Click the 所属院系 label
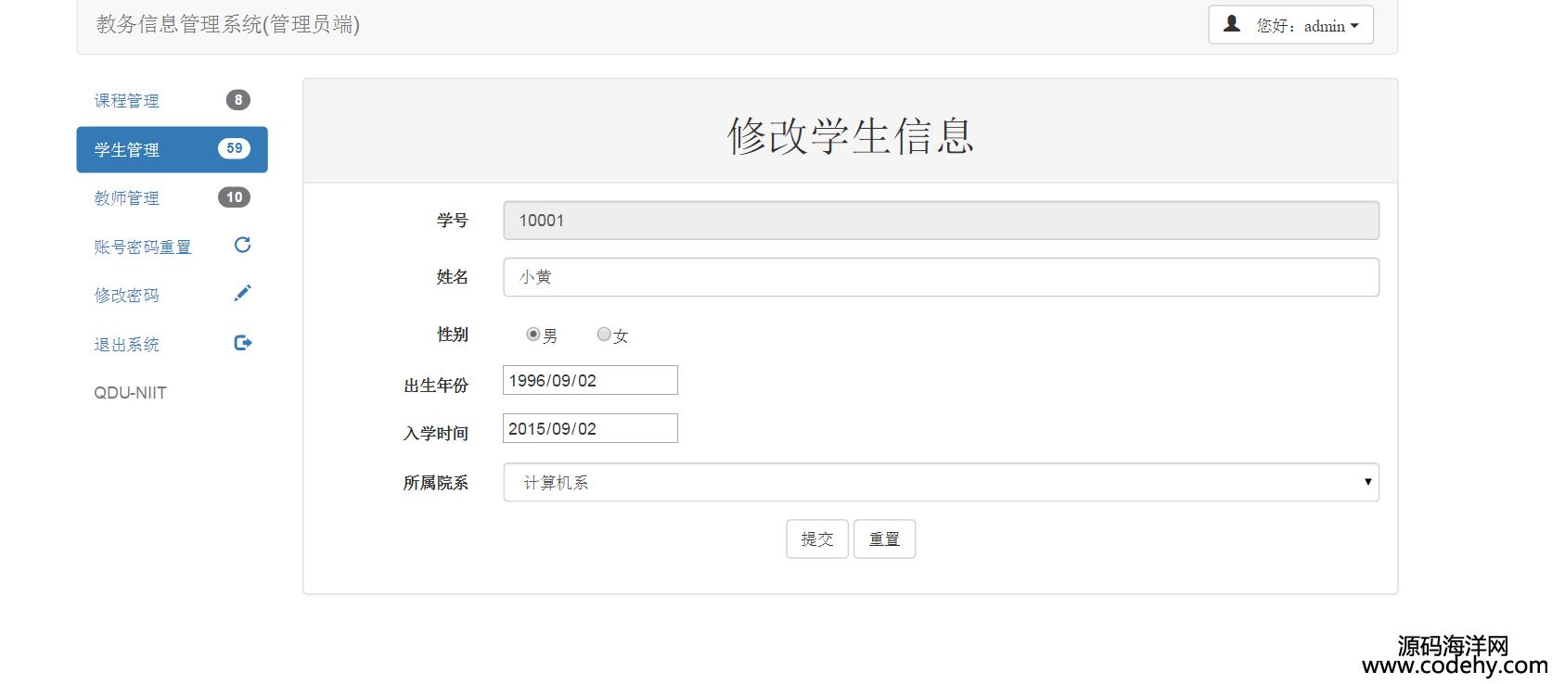Image resolution: width=1552 pixels, height=684 pixels. [x=435, y=483]
